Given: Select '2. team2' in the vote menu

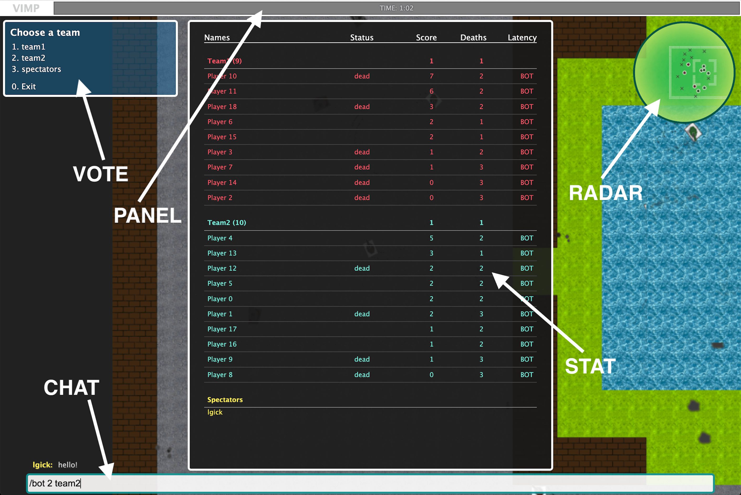Looking at the screenshot, I should click(28, 58).
